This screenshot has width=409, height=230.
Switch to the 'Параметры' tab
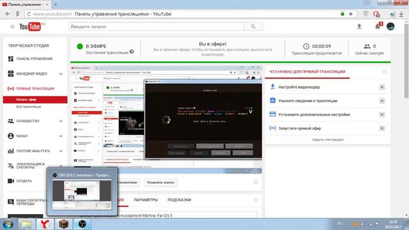tap(146, 200)
